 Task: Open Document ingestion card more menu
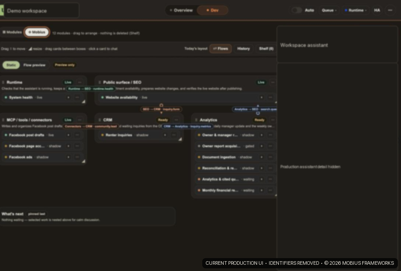tap(270, 157)
